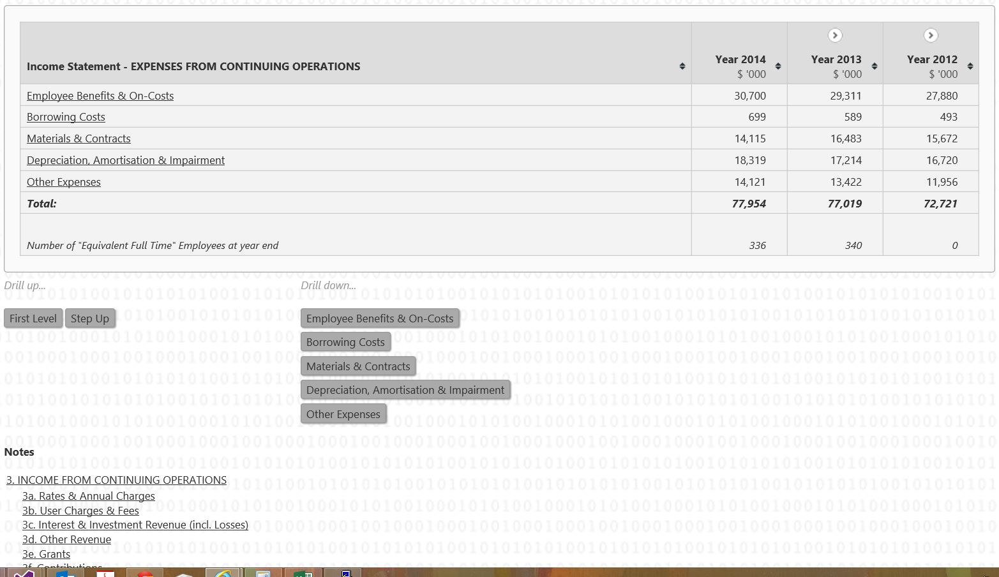Drill down into Depreciation, Amortisation & Impairment button
The image size is (999, 577).
coord(405,390)
